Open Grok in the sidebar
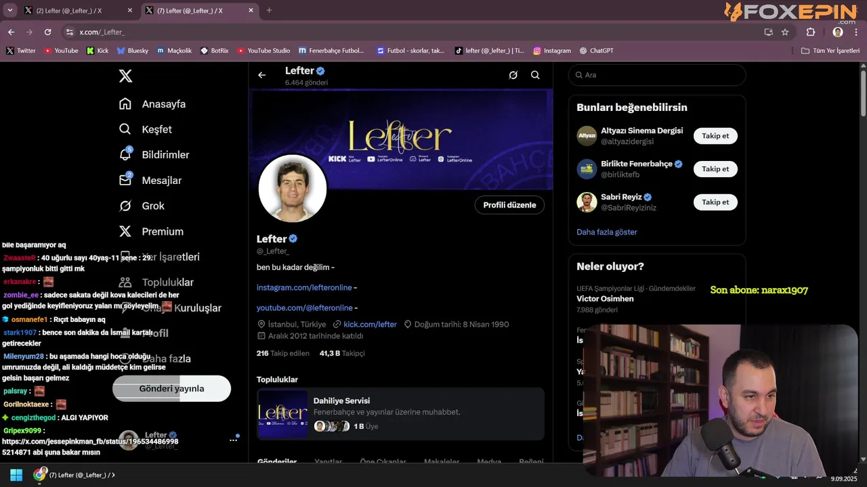This screenshot has width=867, height=487. (x=142, y=206)
